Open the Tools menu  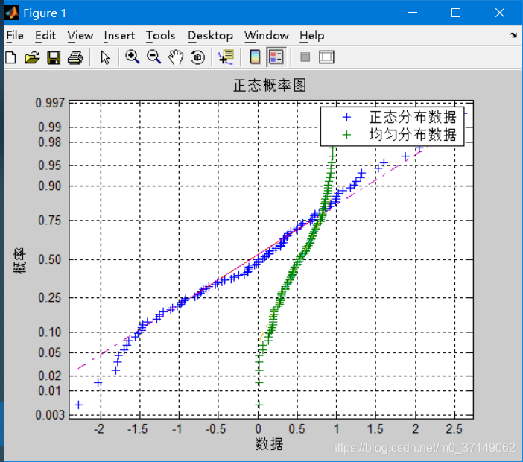click(160, 35)
